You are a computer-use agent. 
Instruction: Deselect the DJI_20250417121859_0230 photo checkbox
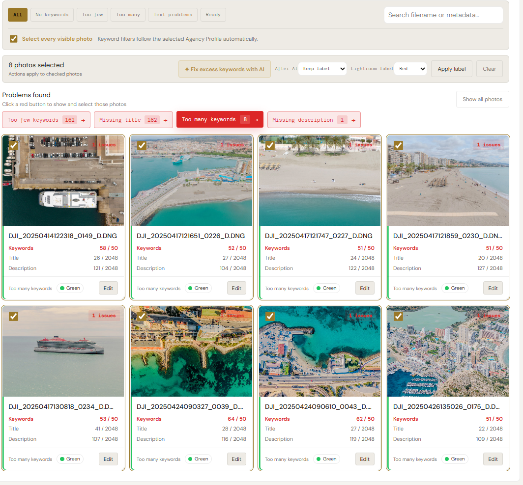pos(398,146)
